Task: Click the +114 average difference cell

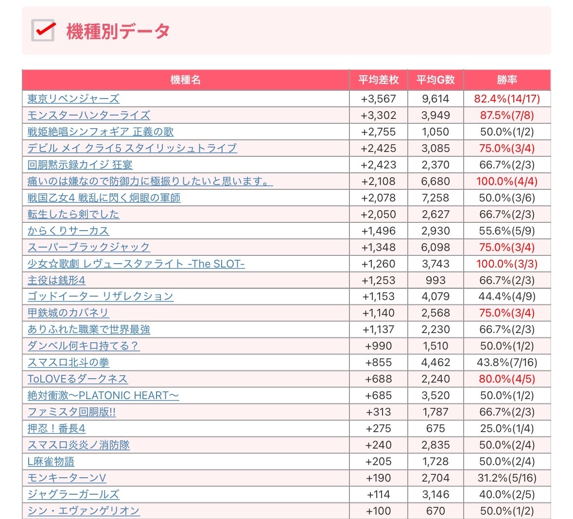Action: click(x=379, y=494)
